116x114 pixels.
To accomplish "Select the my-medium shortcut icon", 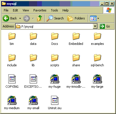I will (12, 100).
